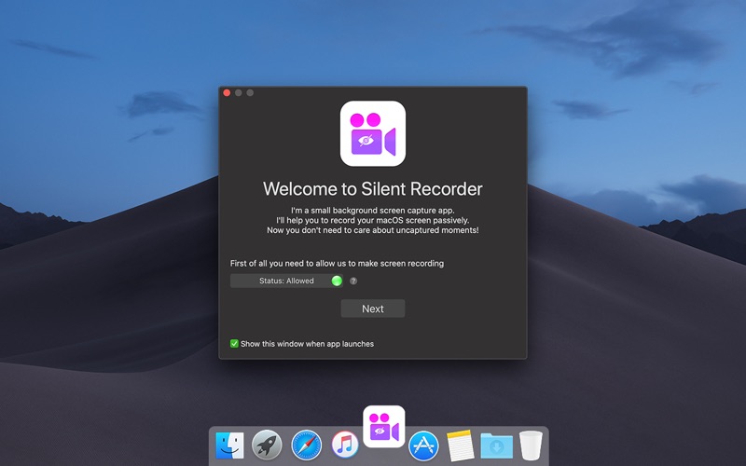Close the Silent Recorder welcome window

click(227, 92)
